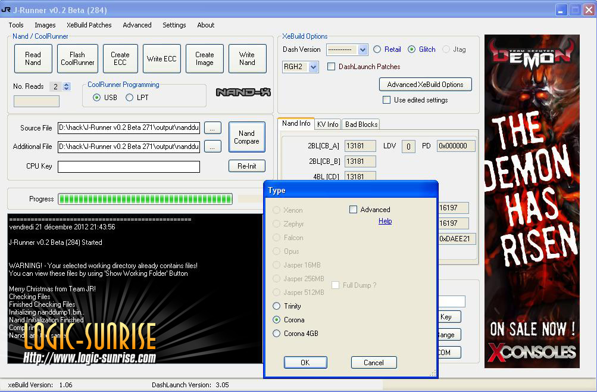Viewport: 597px width, 392px height.
Task: Open the Team Xecuter Demon advertisement banner
Action: point(532,201)
